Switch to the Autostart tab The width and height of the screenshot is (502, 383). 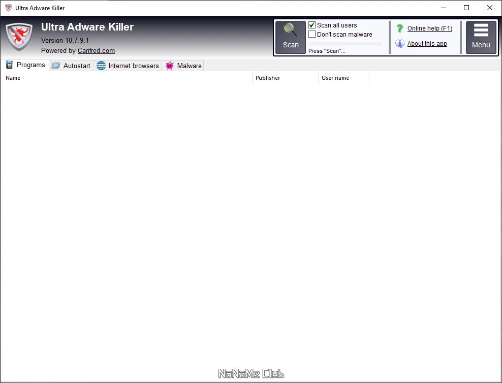71,66
